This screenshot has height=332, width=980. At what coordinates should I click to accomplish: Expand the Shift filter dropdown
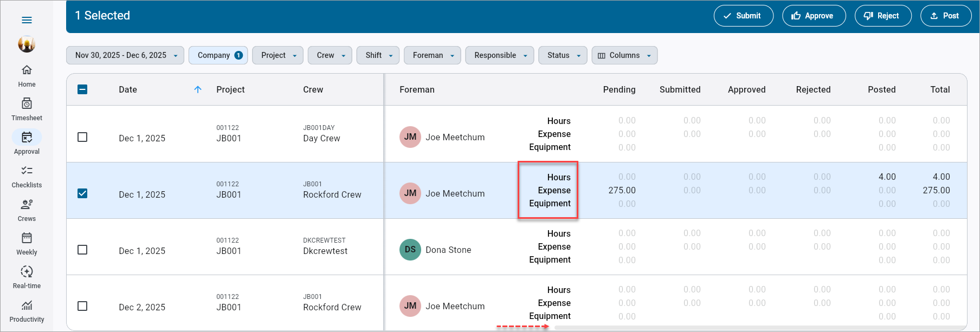click(378, 55)
